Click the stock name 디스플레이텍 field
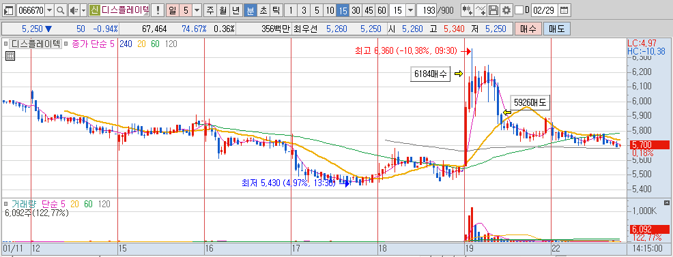The image size is (673, 257). (126, 10)
